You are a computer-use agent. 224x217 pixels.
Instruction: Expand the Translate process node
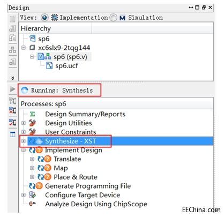[32, 159]
